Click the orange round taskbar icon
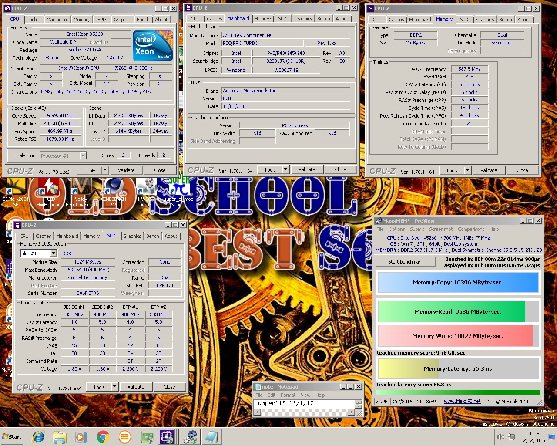 pos(124,437)
